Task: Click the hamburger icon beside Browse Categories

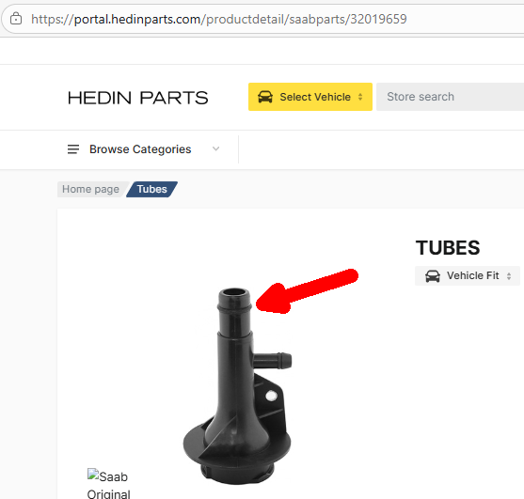Action: coord(73,149)
